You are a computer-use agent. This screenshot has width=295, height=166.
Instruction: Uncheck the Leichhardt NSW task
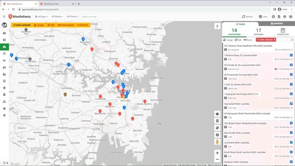[291, 142]
